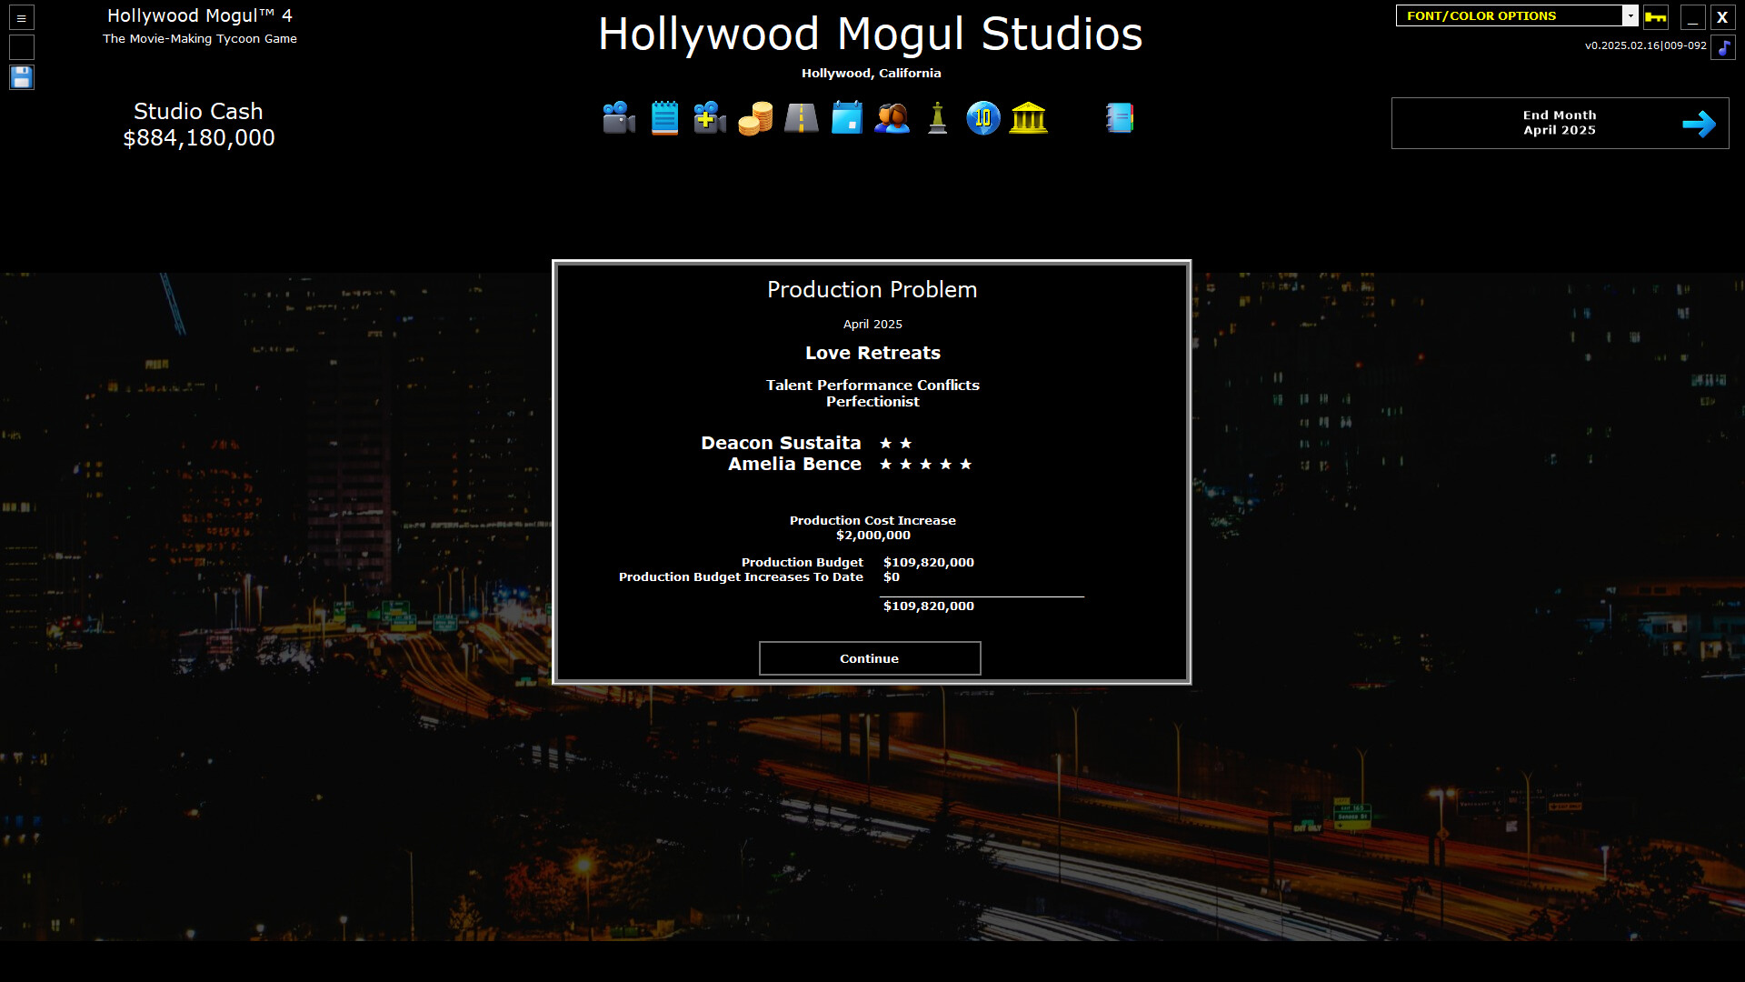Open the hamburger menu in top-left corner
Image resolution: width=1745 pixels, height=982 pixels.
[x=20, y=17]
